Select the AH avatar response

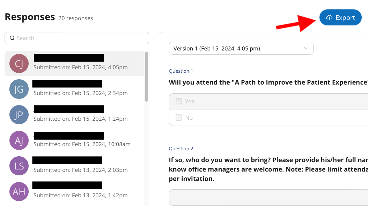19,191
